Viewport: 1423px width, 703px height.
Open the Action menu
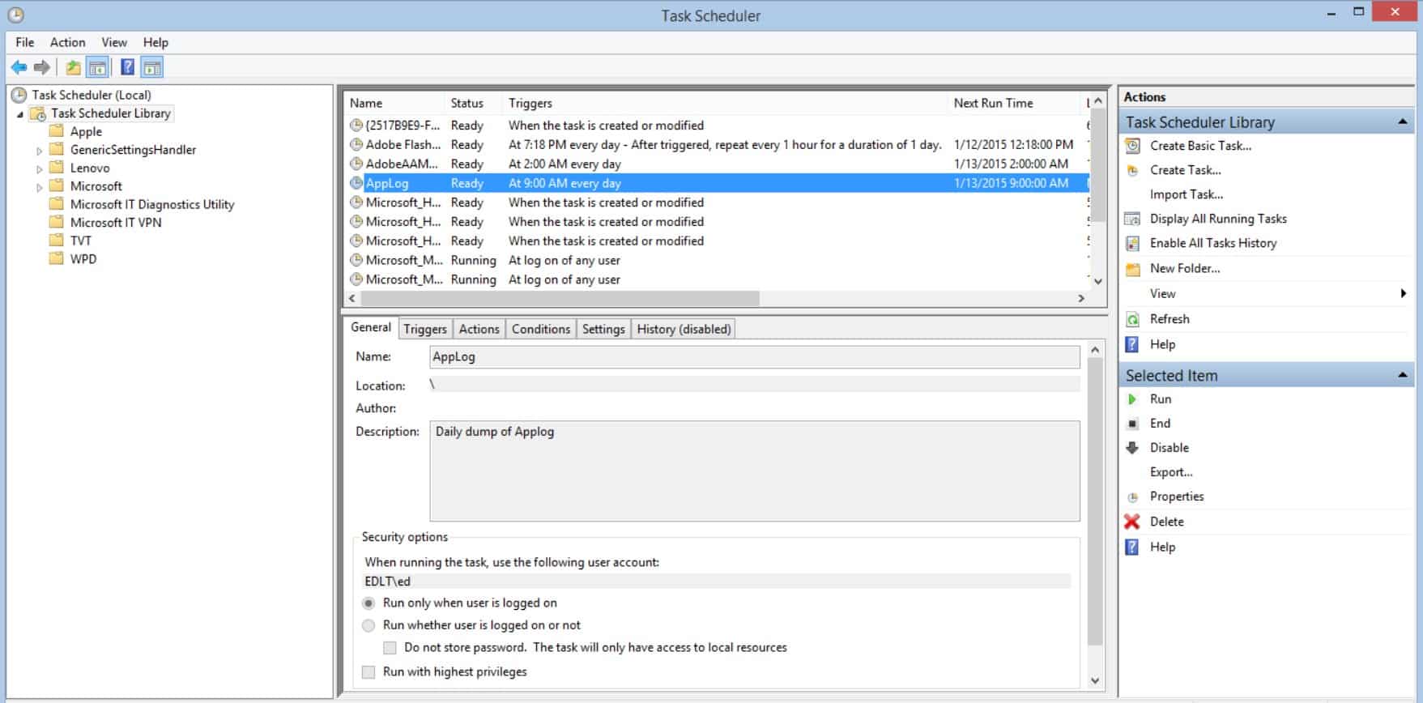(67, 42)
